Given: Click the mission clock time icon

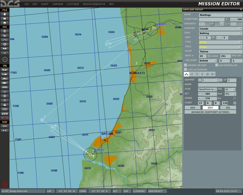Looking at the screenshot, I should pyautogui.click(x=5, y=60).
